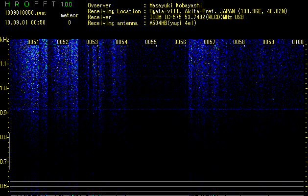The width and height of the screenshot is (308, 196).
Task: Click the date 10.09.01 00:50
Action: click(x=25, y=23)
